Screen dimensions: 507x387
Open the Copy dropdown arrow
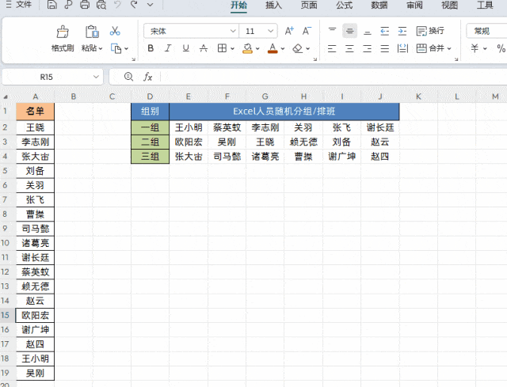tap(127, 49)
